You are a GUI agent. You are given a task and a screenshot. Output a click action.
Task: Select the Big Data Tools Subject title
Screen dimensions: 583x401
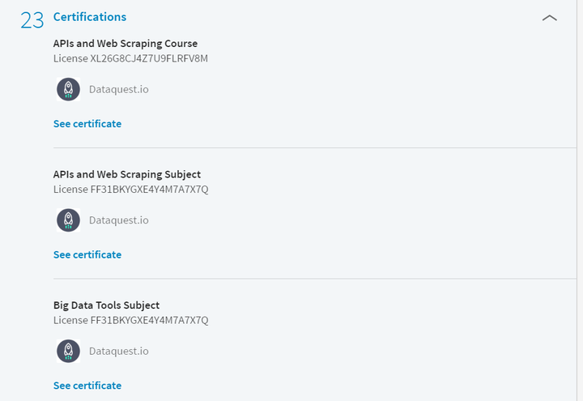106,305
